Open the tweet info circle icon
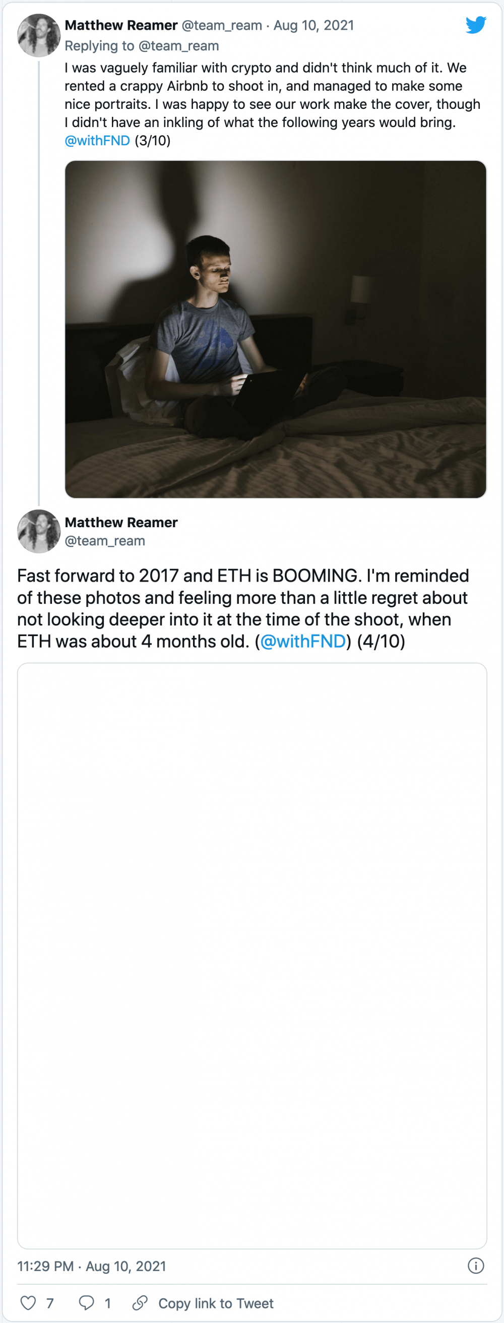504x1323 pixels. [x=476, y=1266]
